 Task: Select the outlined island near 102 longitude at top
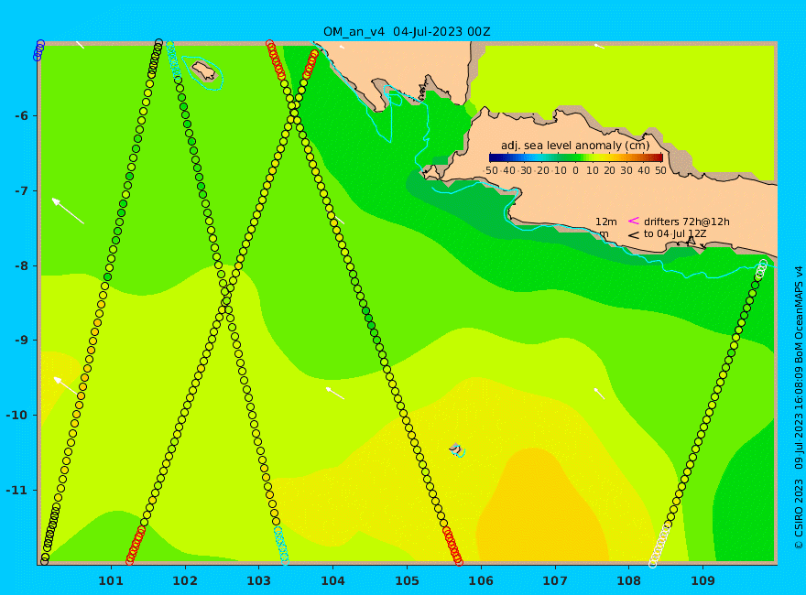[x=203, y=70]
